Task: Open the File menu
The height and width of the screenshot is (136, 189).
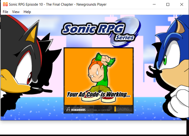Action: pos(6,12)
